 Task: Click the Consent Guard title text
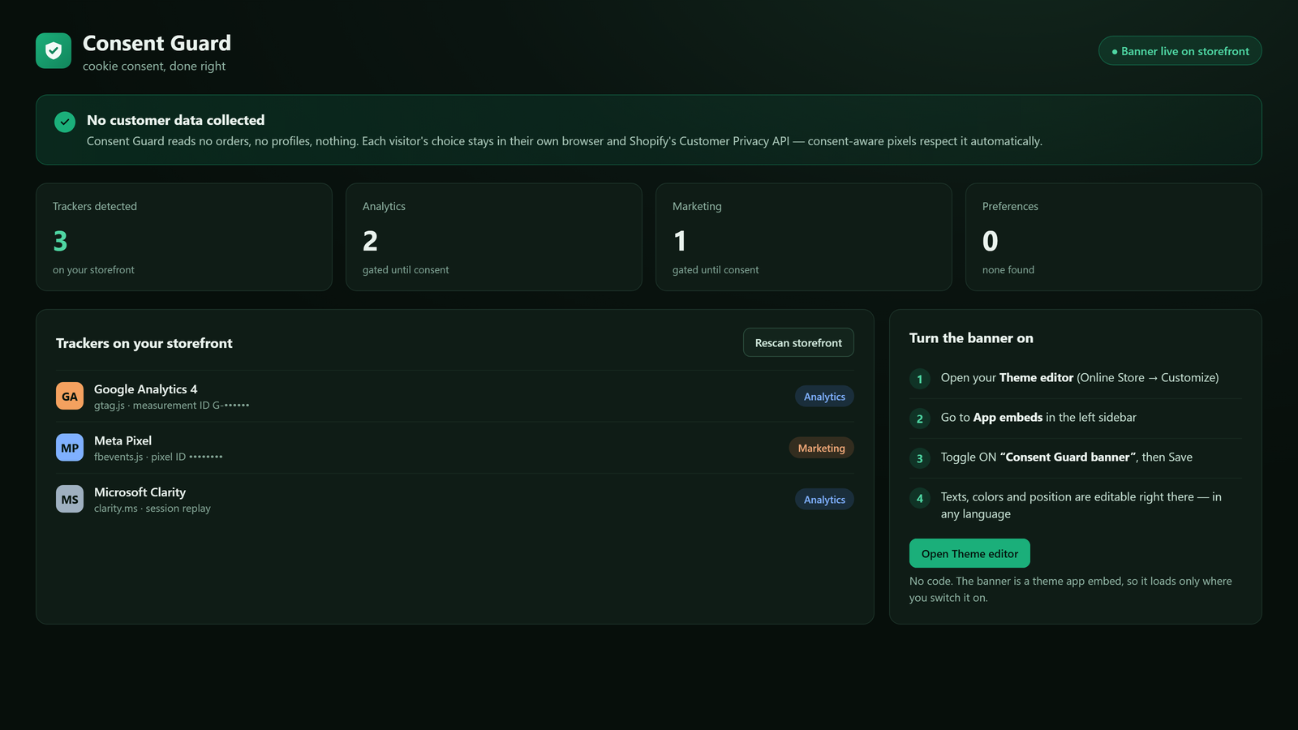(157, 43)
